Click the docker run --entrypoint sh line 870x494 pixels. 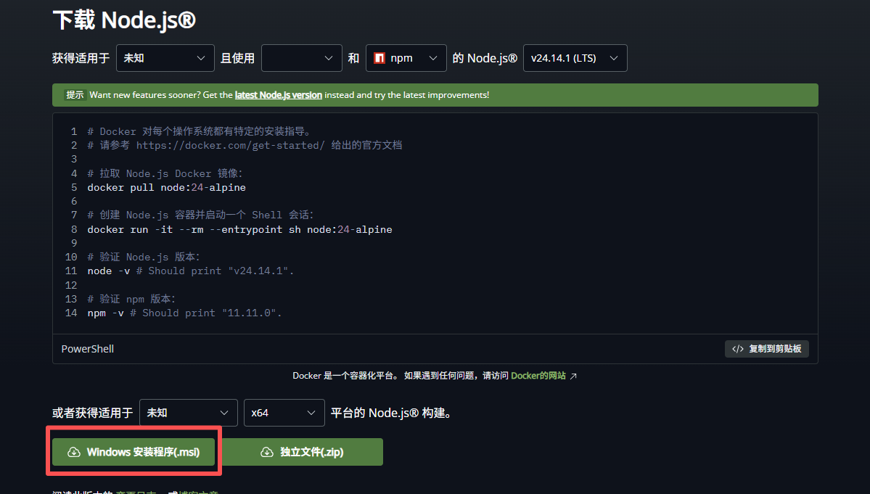pyautogui.click(x=239, y=229)
